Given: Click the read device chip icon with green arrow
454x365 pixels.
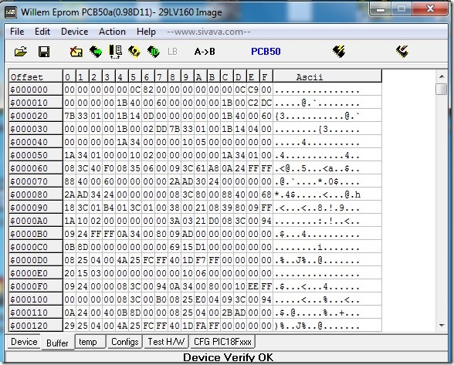Looking at the screenshot, I should click(x=96, y=52).
